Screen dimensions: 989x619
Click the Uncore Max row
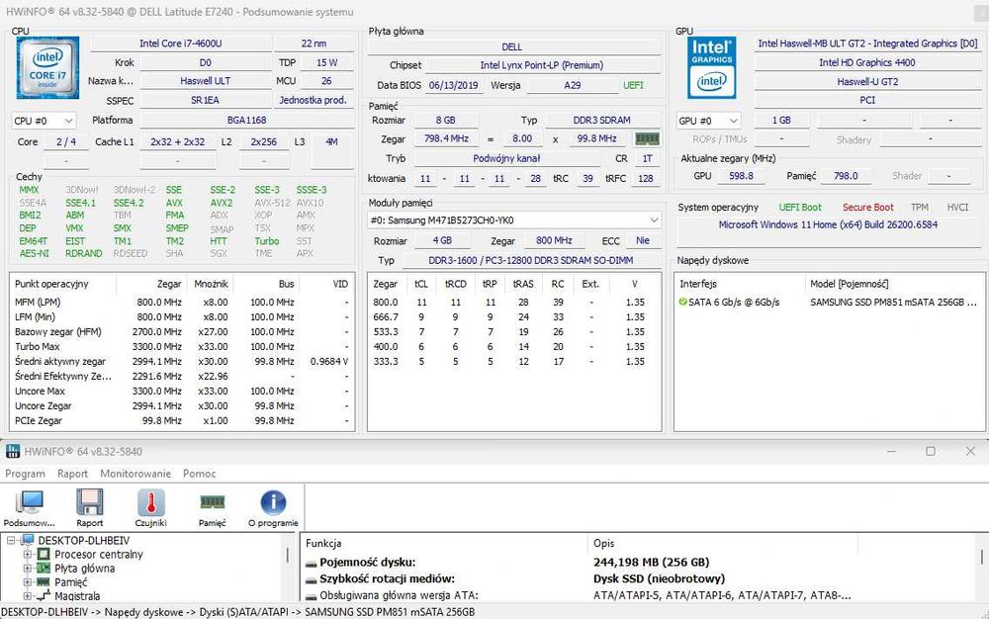coord(182,391)
